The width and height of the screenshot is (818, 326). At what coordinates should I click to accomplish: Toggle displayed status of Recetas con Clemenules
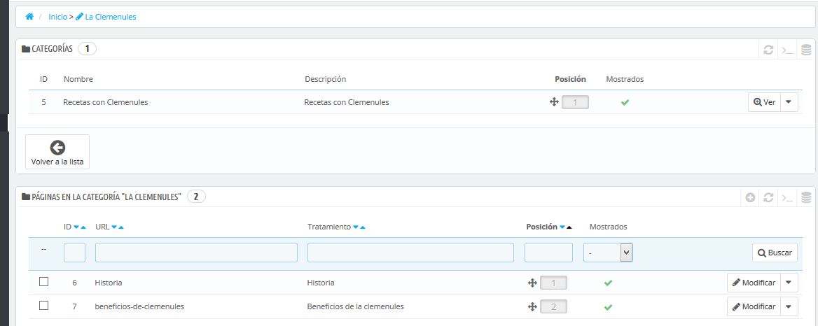click(x=625, y=102)
